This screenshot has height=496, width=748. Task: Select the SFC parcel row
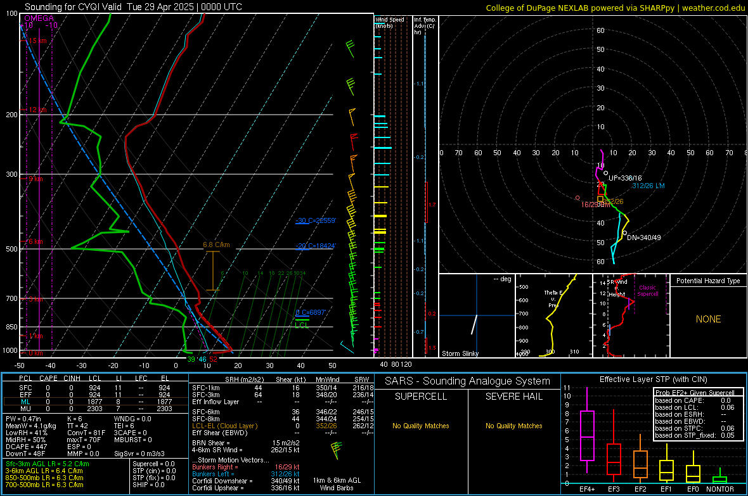[x=96, y=388]
